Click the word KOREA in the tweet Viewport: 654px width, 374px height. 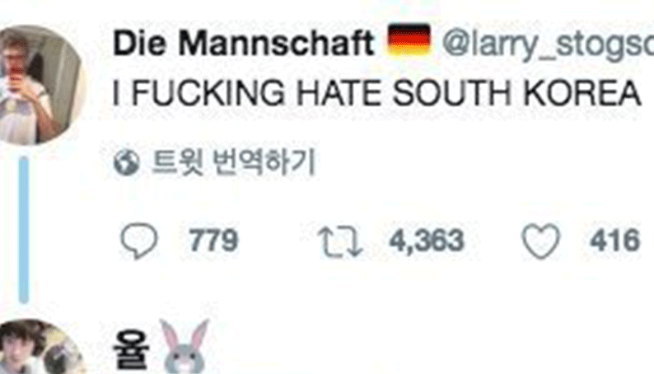pyautogui.click(x=582, y=92)
